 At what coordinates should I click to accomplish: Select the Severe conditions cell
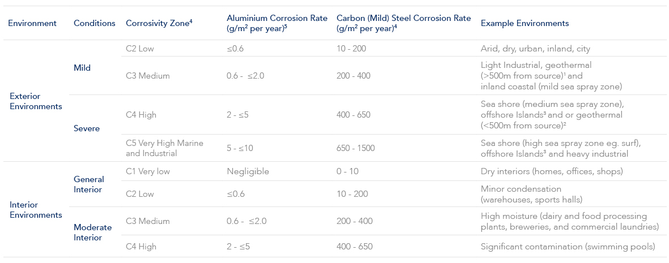pyautogui.click(x=87, y=128)
